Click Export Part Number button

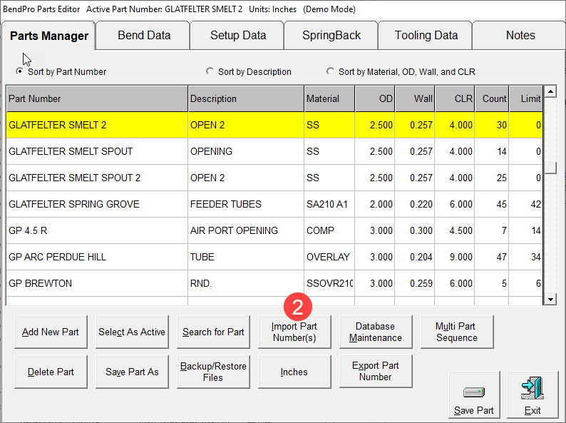376,372
